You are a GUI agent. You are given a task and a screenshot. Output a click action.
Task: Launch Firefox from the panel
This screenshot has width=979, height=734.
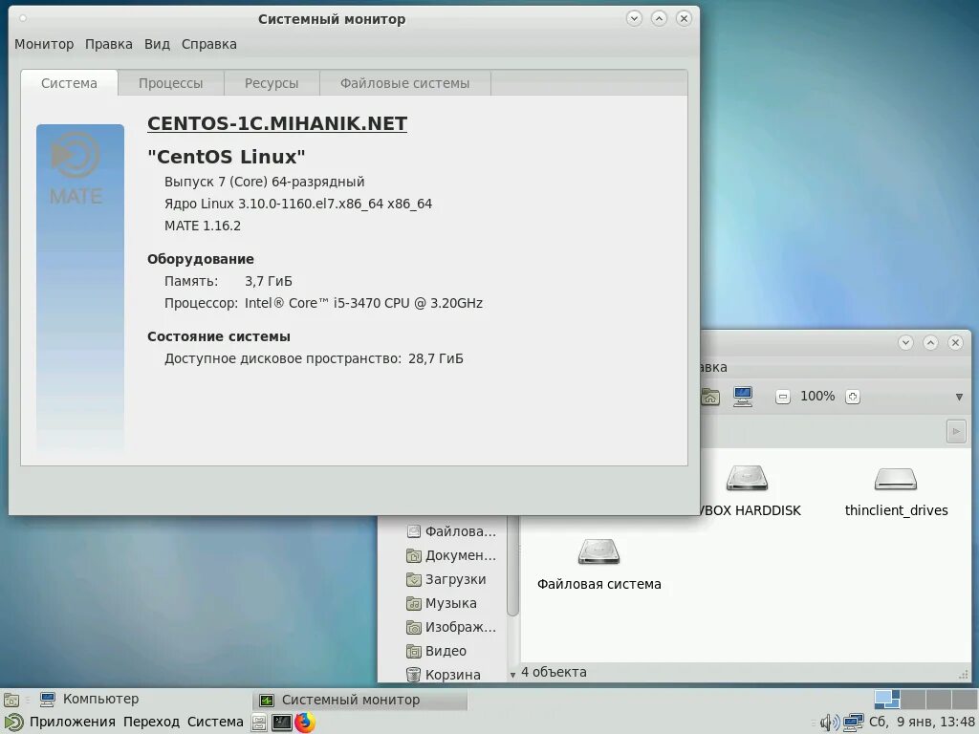305,723
